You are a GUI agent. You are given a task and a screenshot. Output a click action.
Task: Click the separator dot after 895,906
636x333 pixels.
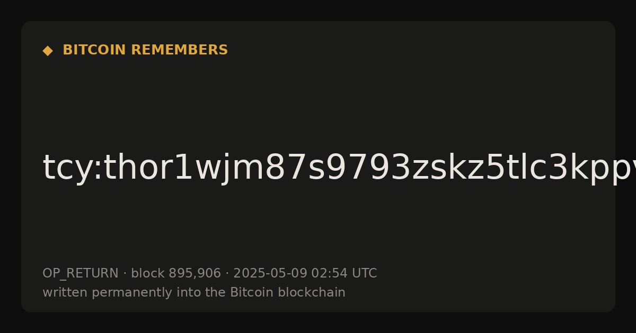point(227,274)
